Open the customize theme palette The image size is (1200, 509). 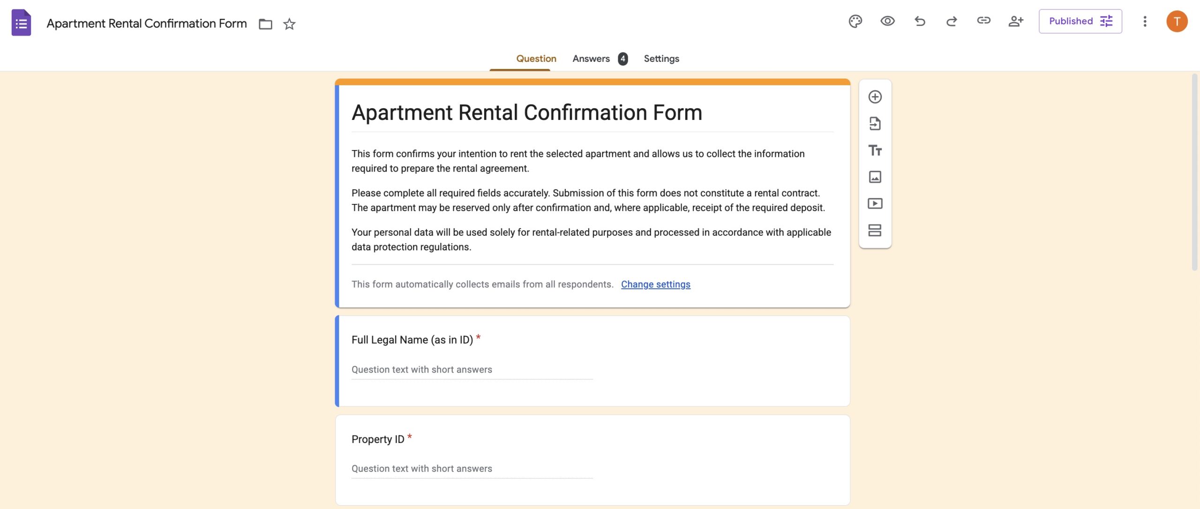[855, 21]
